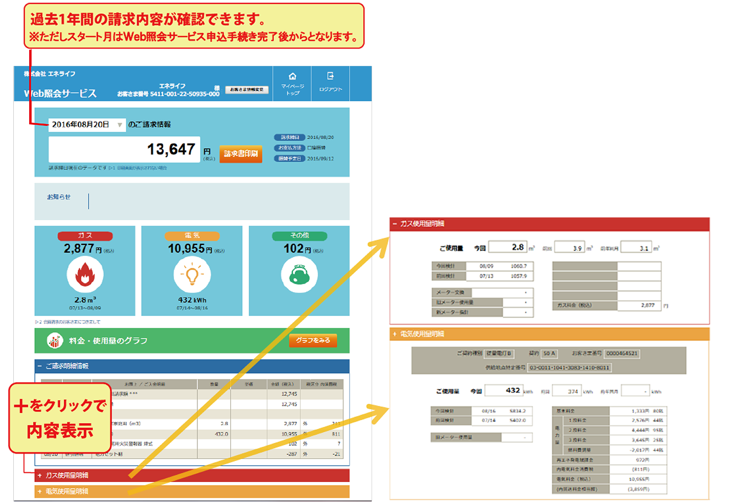
Task: Click the 2016/09/12 transfer date
Action: 320,158
